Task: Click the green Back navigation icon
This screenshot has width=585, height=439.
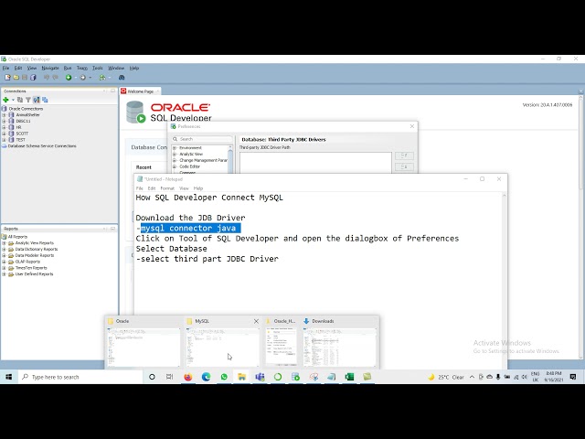Action: click(69, 77)
